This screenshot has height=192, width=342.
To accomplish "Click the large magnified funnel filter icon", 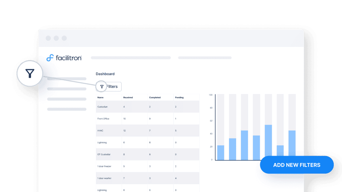I will [30, 73].
